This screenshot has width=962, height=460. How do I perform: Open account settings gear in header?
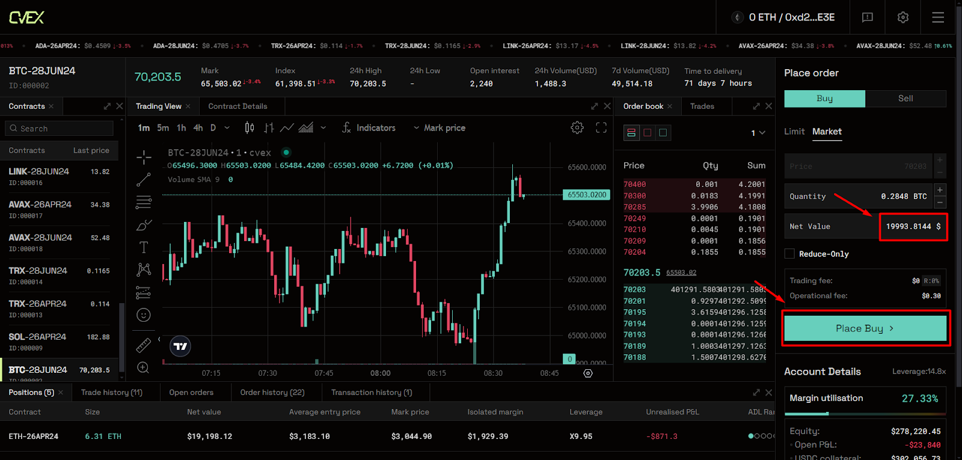(903, 17)
